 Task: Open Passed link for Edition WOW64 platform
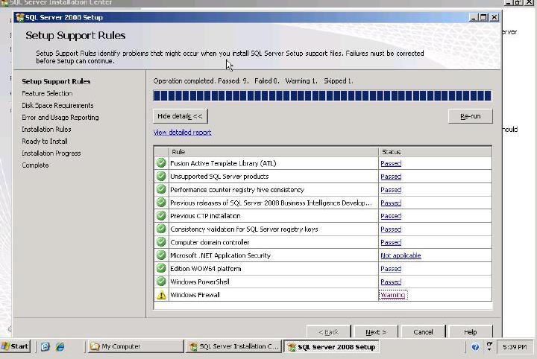[x=391, y=269]
